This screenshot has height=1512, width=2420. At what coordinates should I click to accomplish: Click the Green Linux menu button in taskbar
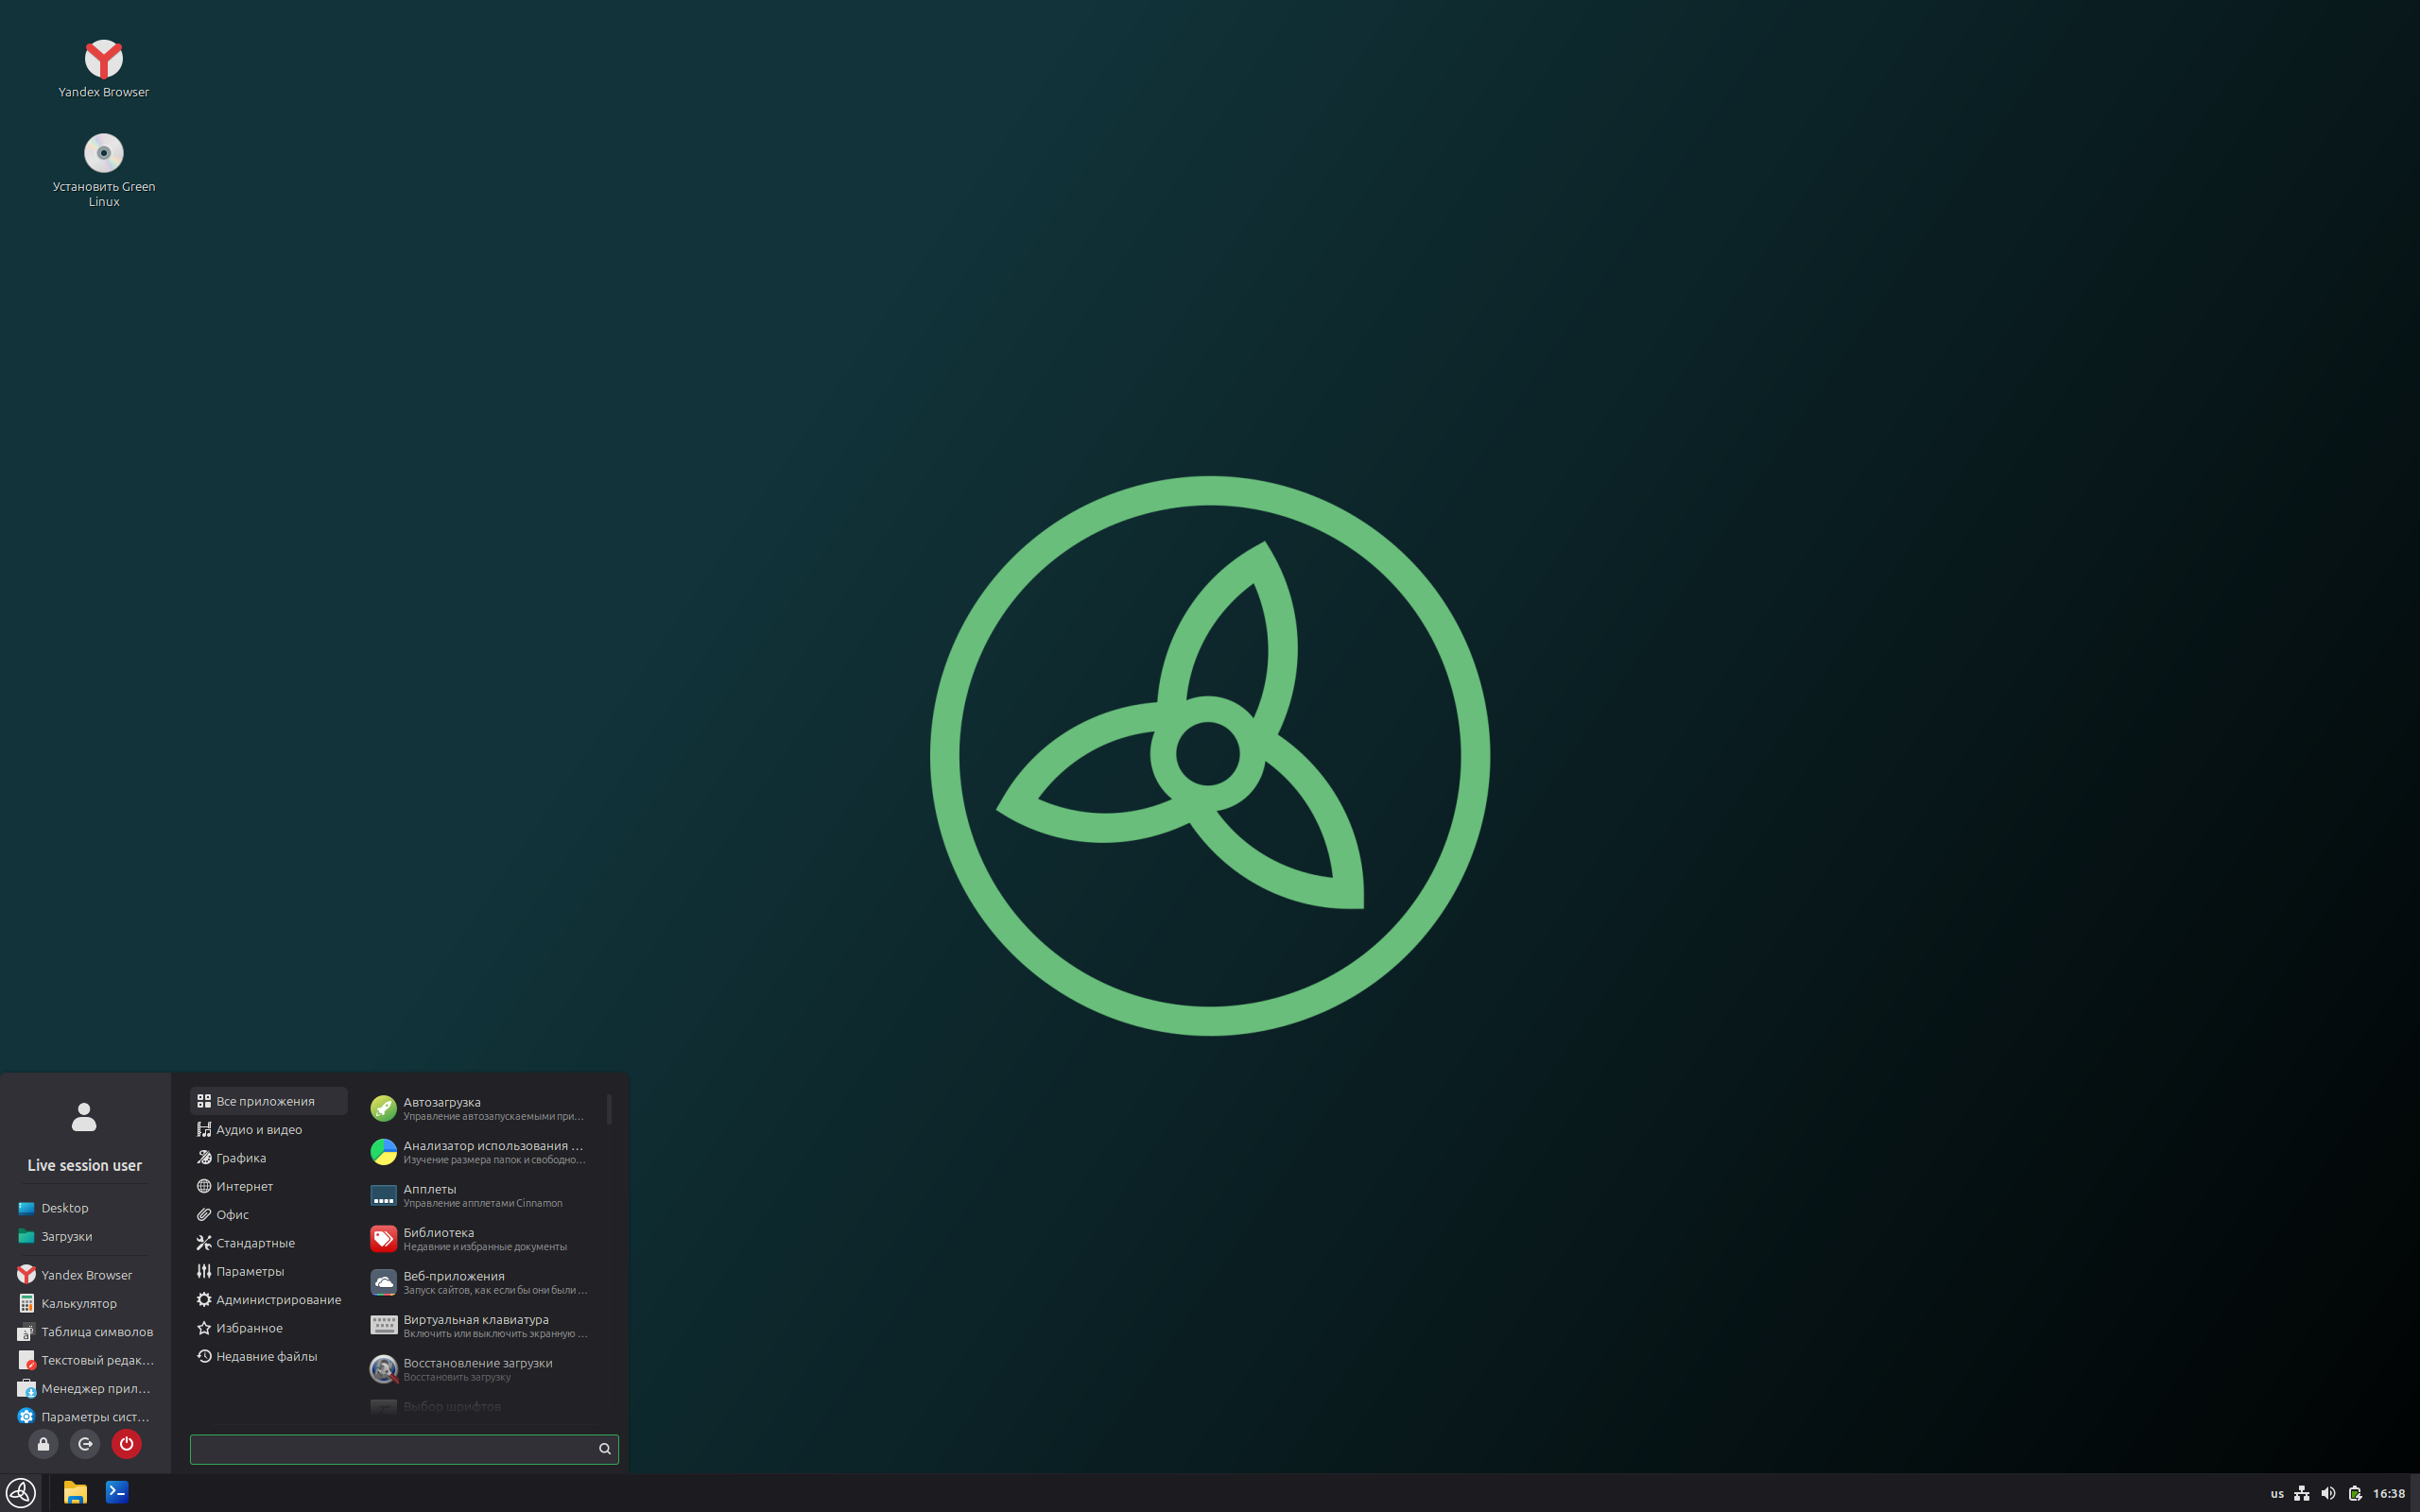click(x=21, y=1492)
